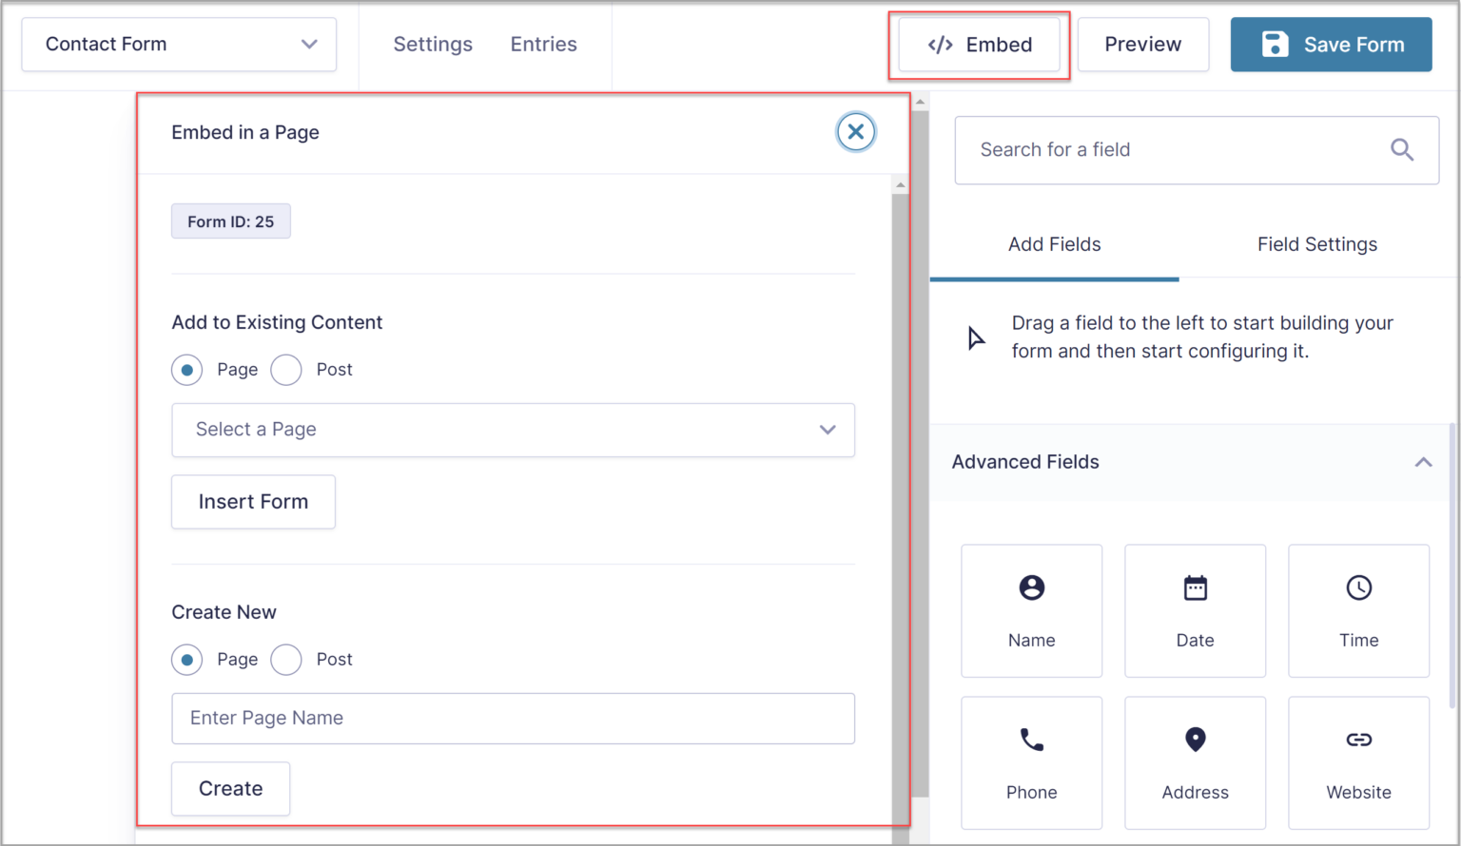Add the Phone field

pyautogui.click(x=1031, y=762)
